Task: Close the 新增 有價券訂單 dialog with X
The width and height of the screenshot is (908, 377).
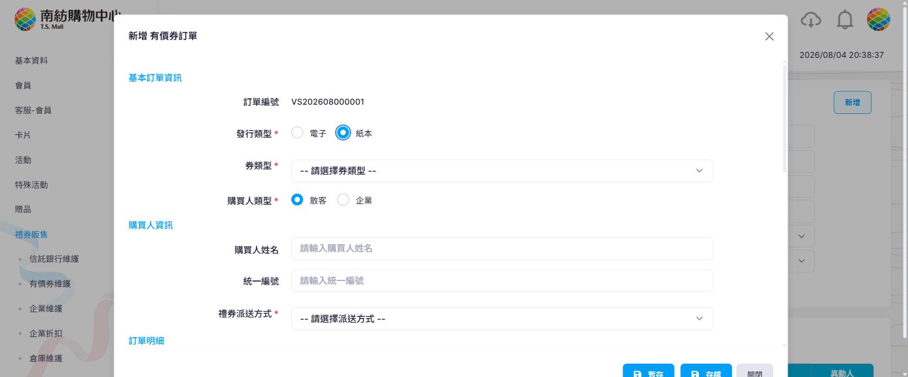Action: 769,36
